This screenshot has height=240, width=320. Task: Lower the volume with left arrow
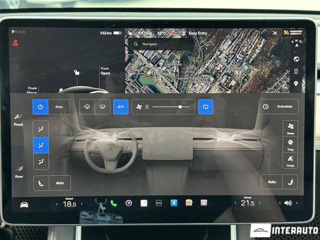coord(280,203)
